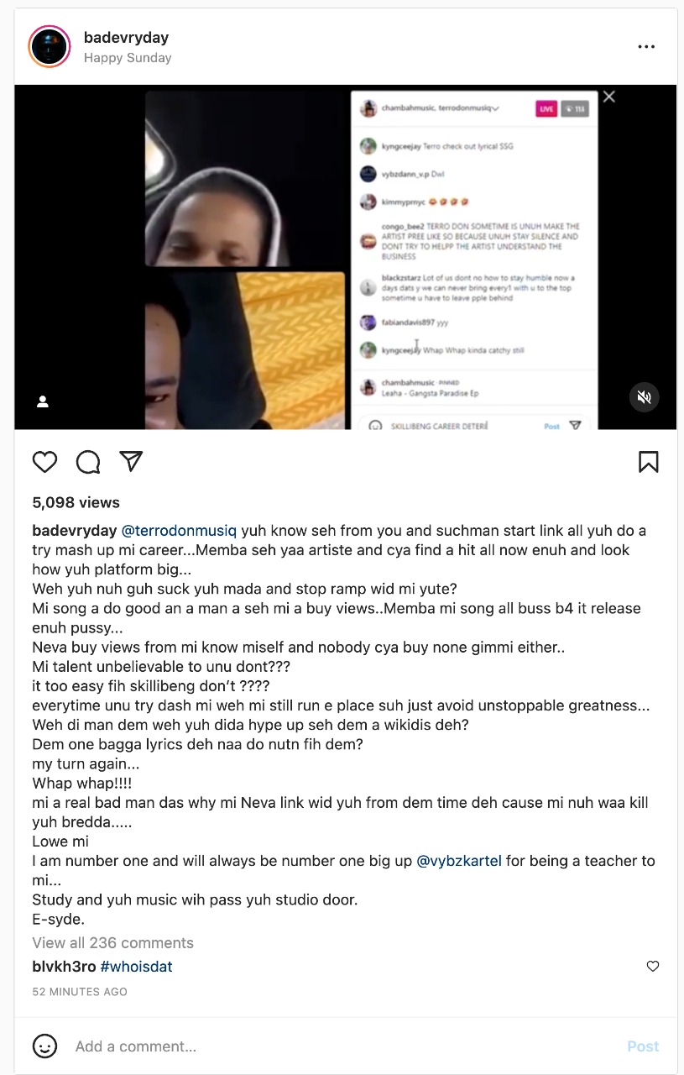Expand live hosts chevron in video
The width and height of the screenshot is (684, 1075).
(496, 108)
